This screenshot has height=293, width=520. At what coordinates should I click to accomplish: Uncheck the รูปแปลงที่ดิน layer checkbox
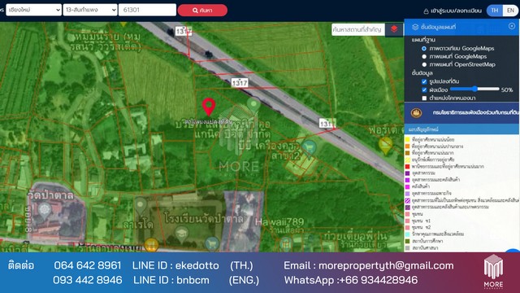[x=424, y=81]
